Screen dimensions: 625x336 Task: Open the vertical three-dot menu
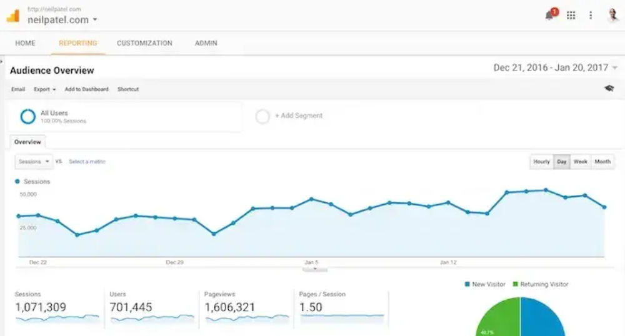pyautogui.click(x=591, y=15)
